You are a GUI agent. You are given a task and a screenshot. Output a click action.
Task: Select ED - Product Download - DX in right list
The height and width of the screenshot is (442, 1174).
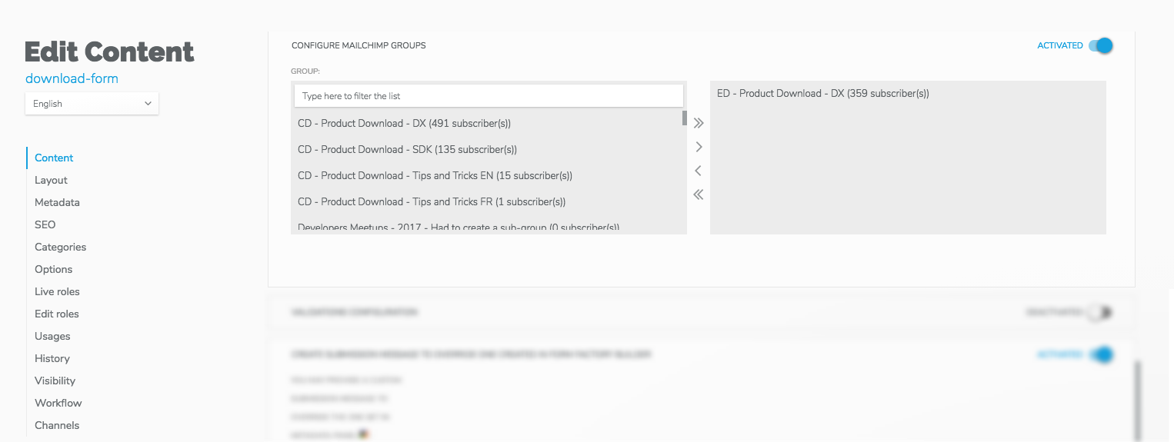[908, 93]
